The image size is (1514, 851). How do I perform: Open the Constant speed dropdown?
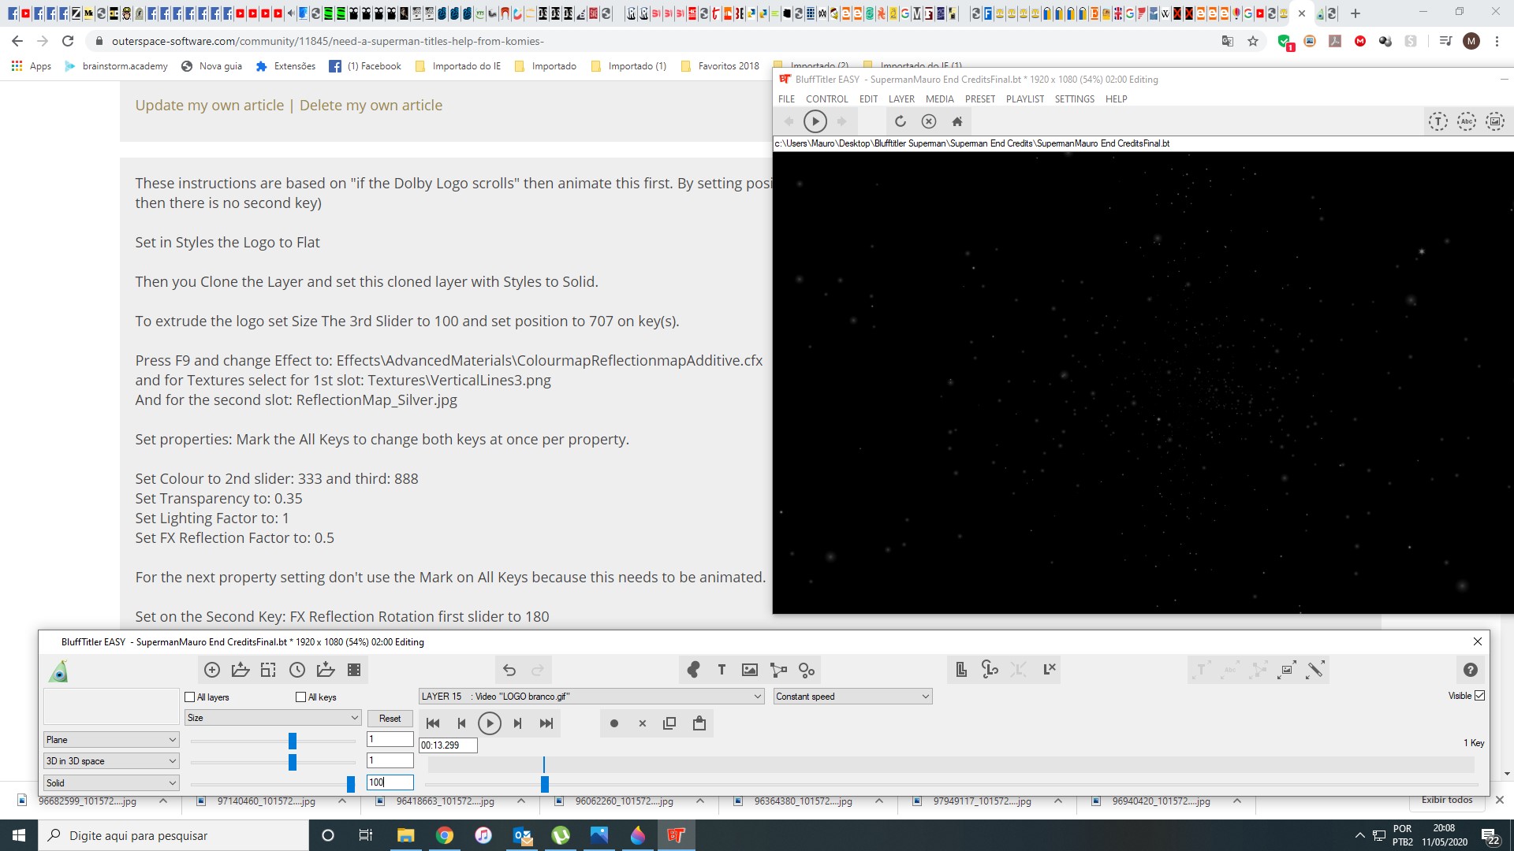pos(852,697)
